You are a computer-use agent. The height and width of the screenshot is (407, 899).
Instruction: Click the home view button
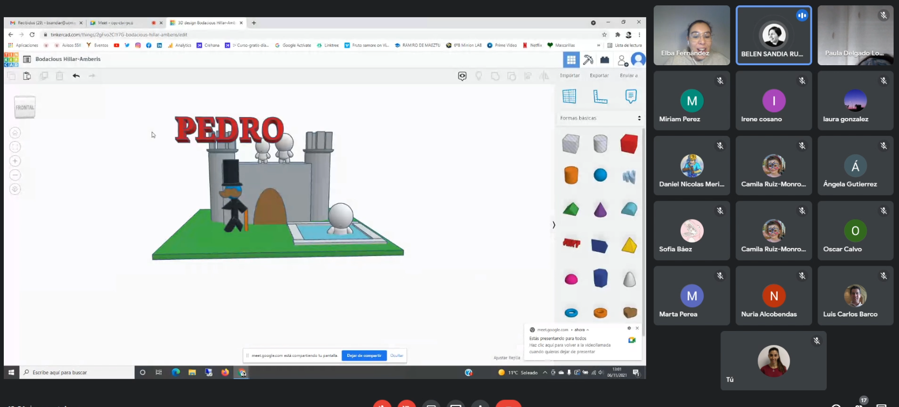coord(15,133)
